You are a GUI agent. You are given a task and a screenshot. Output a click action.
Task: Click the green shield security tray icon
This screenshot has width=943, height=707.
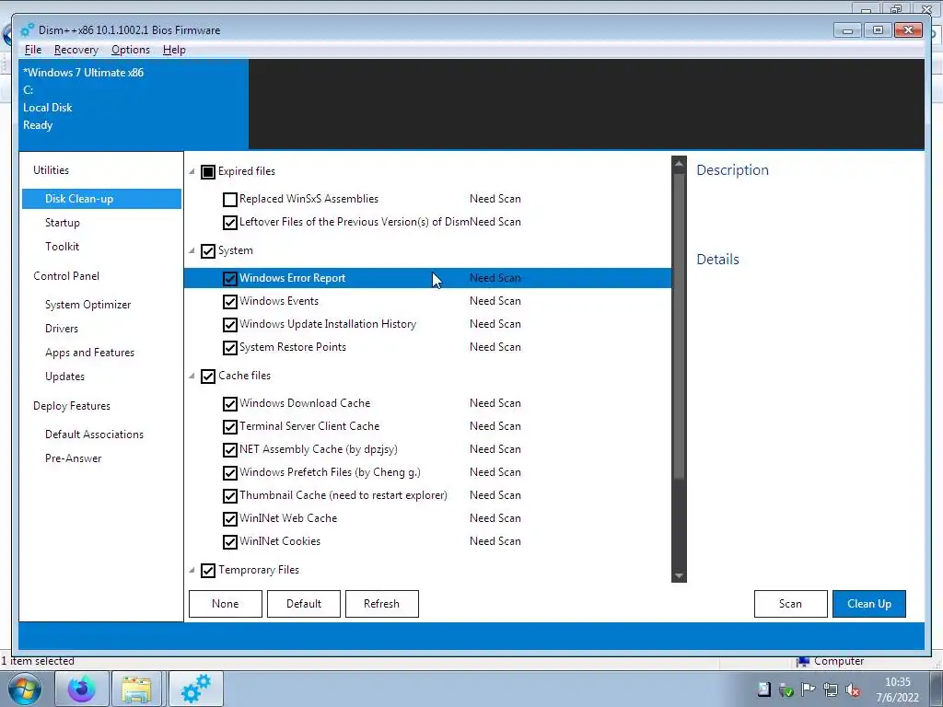pos(786,690)
